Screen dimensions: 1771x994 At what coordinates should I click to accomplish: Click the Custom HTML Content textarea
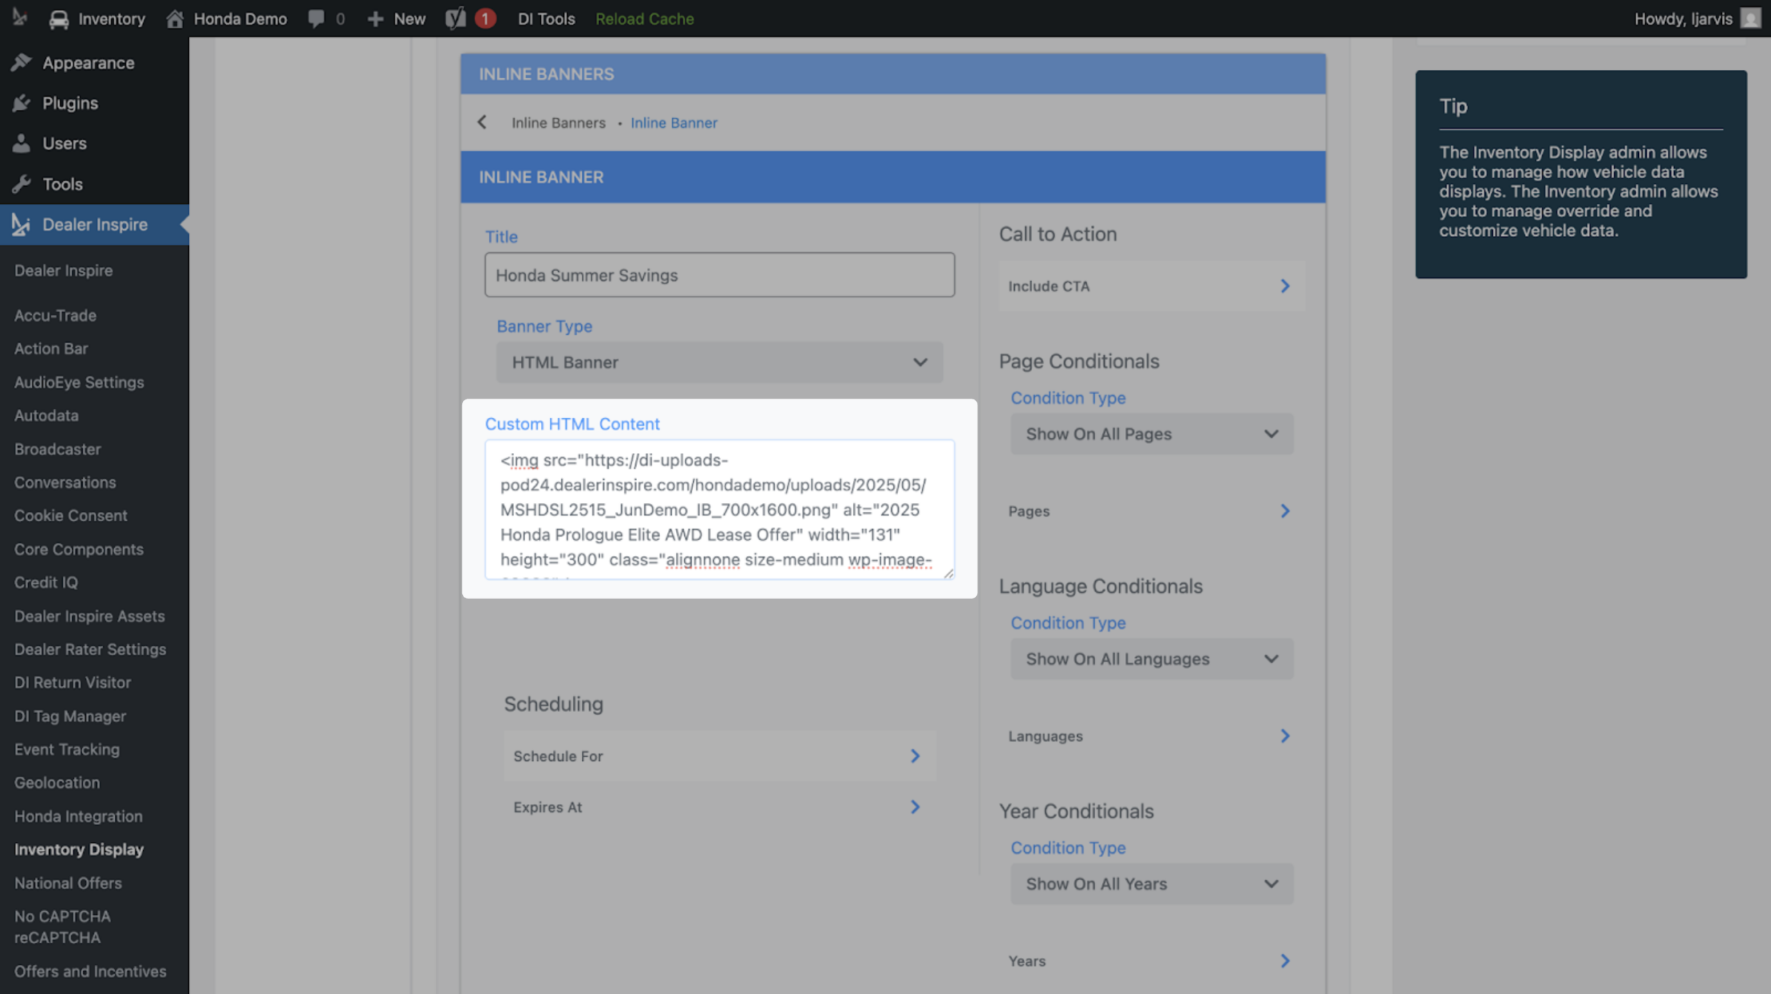(719, 509)
